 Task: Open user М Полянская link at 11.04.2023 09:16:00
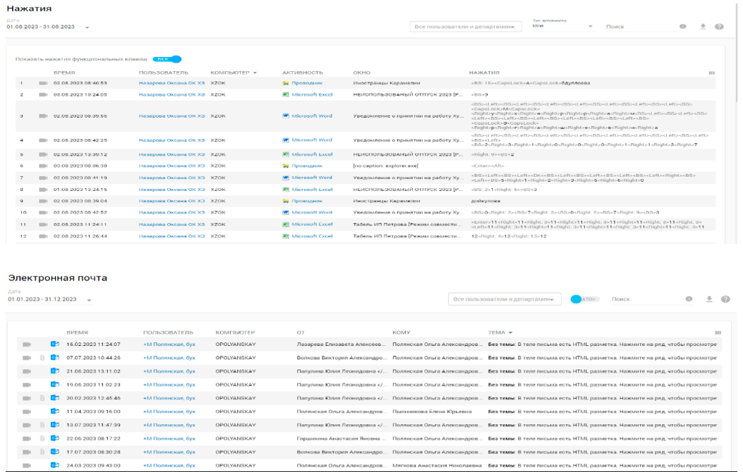coord(169,411)
